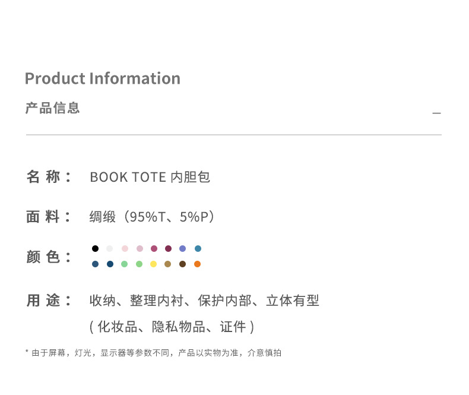Click the 收纳、整理内衬 usage description line
Image resolution: width=469 pixels, height=395 pixels.
pyautogui.click(x=205, y=301)
